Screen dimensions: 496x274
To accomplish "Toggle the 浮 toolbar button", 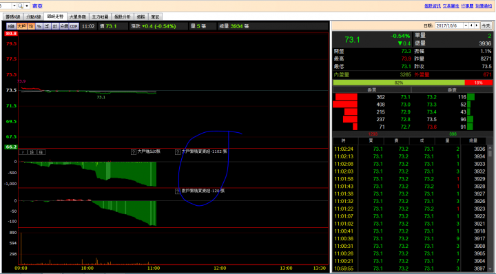I will tap(47, 26).
